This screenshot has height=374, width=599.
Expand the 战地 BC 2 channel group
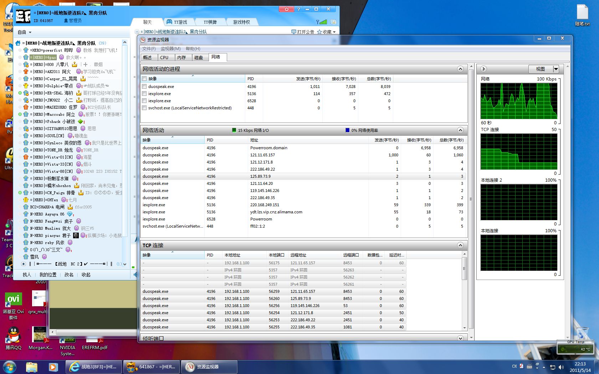[24, 264]
